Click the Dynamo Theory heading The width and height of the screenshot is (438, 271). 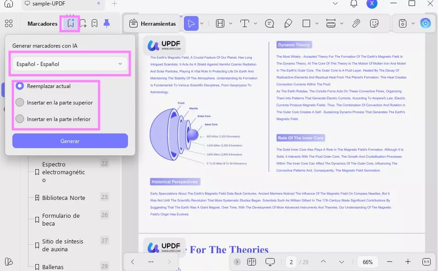(x=294, y=44)
